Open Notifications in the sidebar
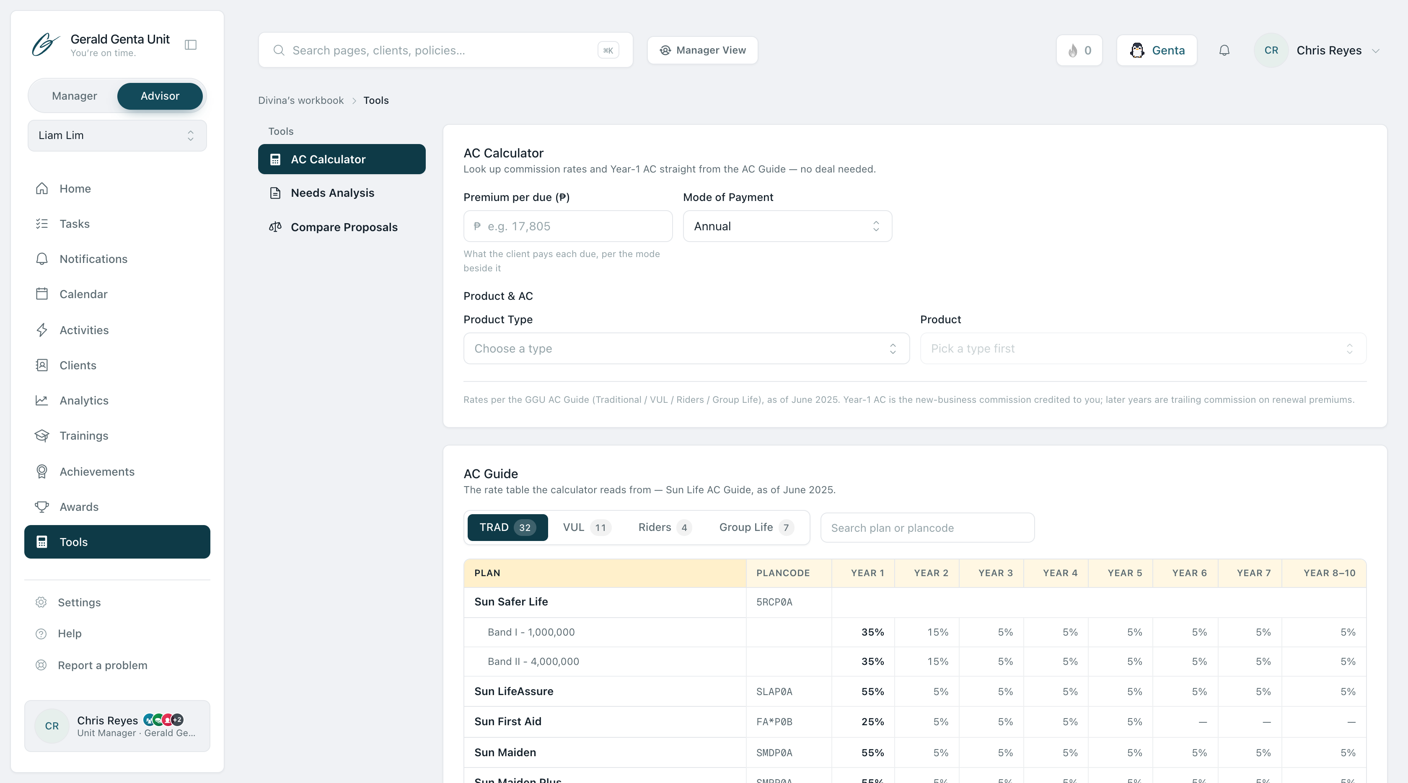 click(x=117, y=259)
